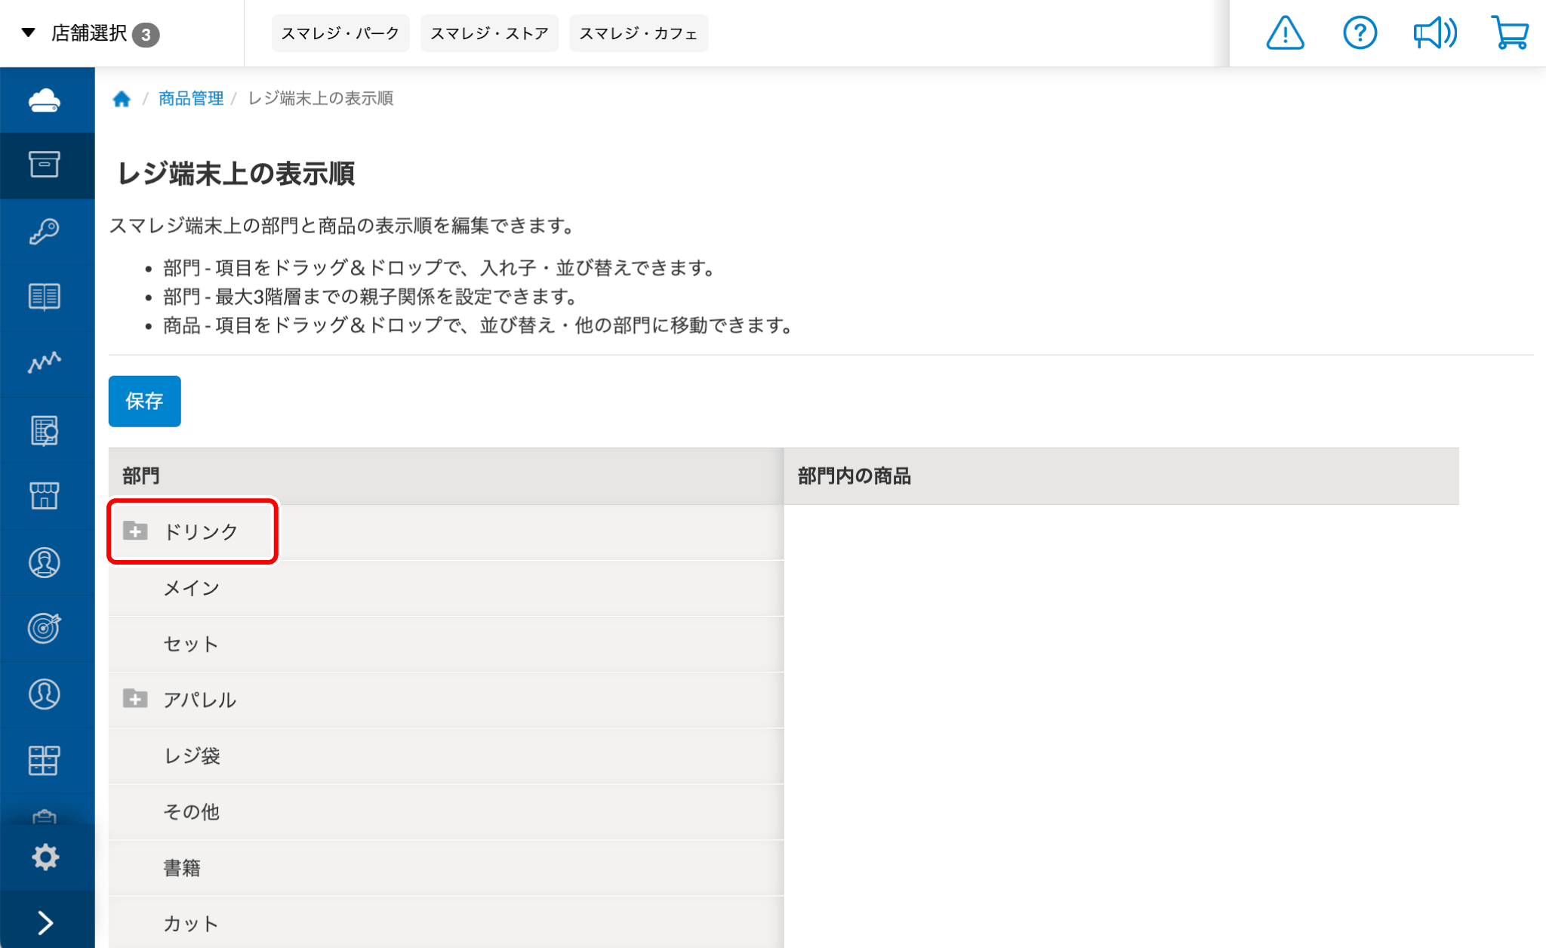Image resolution: width=1546 pixels, height=948 pixels.
Task: Click the warning triangle alert icon
Action: (1284, 33)
